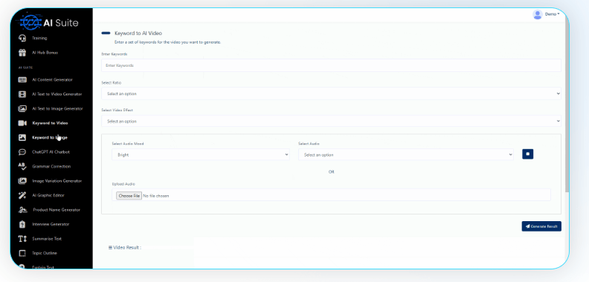589x282 pixels.
Task: Click the AI Text to Video film icon
Action: [x=22, y=94]
